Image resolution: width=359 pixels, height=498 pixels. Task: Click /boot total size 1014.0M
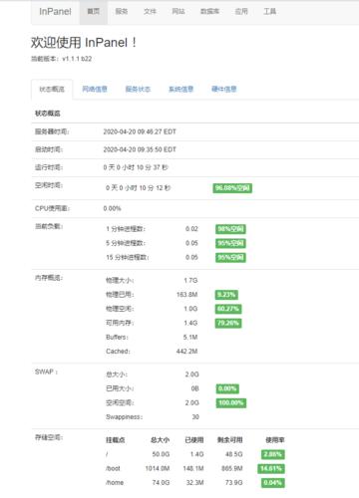coord(158,468)
